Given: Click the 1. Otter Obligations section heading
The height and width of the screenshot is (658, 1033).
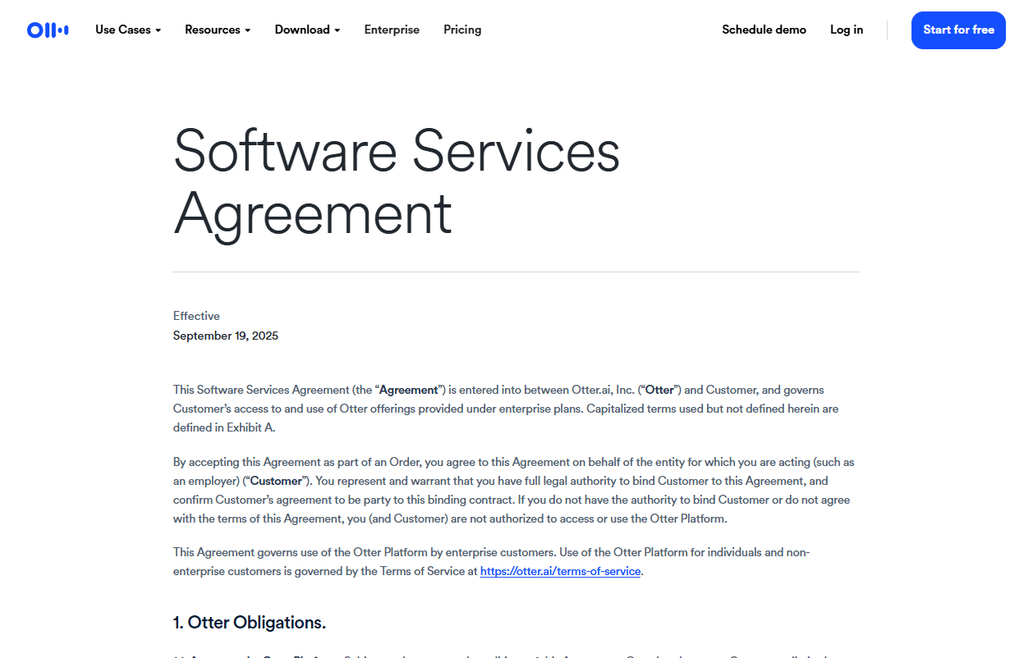Looking at the screenshot, I should pyautogui.click(x=250, y=623).
